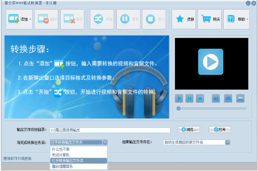Close the converter window

[x=254, y=3]
